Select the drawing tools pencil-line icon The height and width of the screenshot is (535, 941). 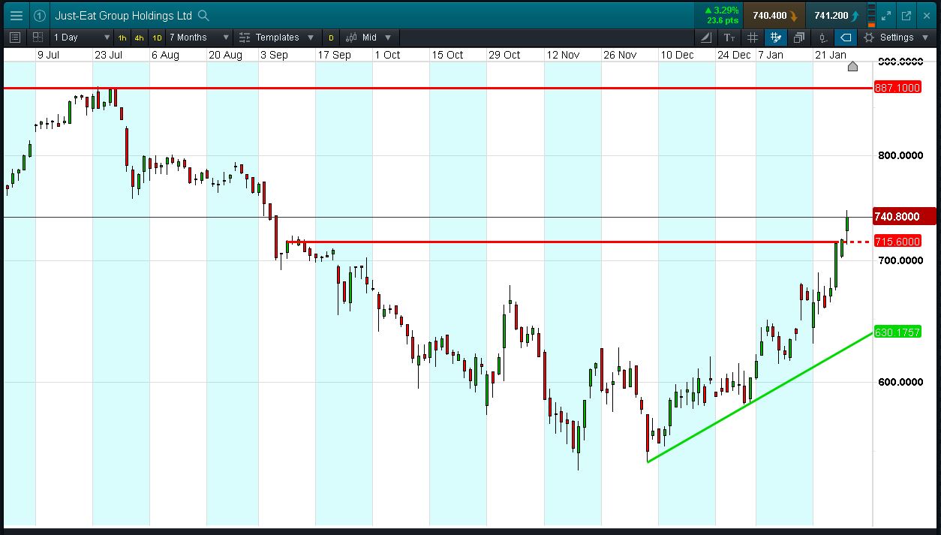point(707,38)
